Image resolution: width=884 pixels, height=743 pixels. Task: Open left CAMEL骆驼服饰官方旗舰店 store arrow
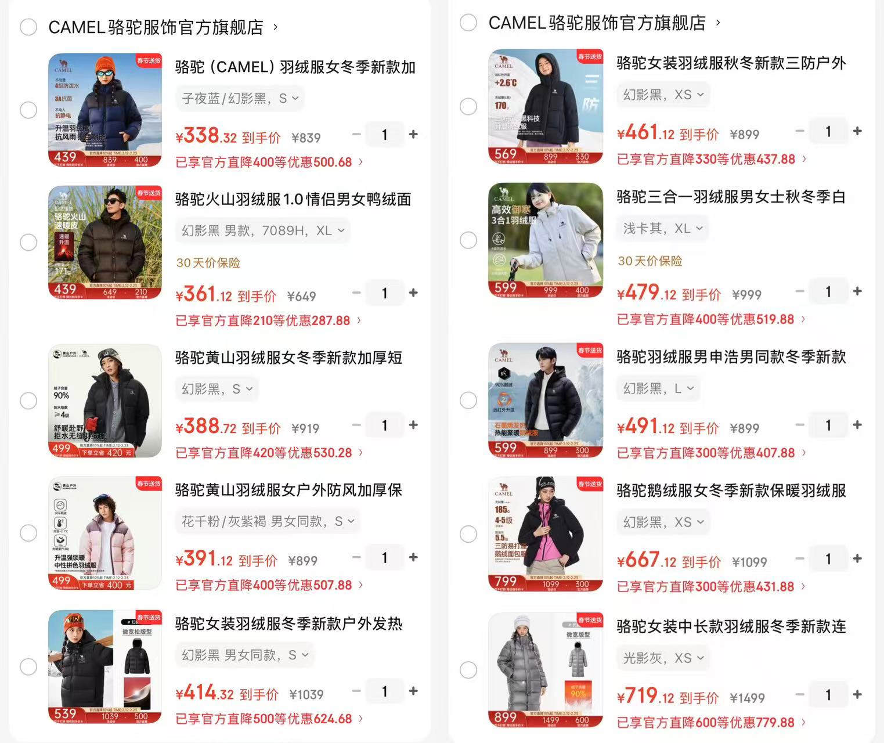pos(276,27)
